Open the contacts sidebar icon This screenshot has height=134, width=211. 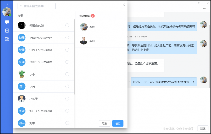click(7, 31)
